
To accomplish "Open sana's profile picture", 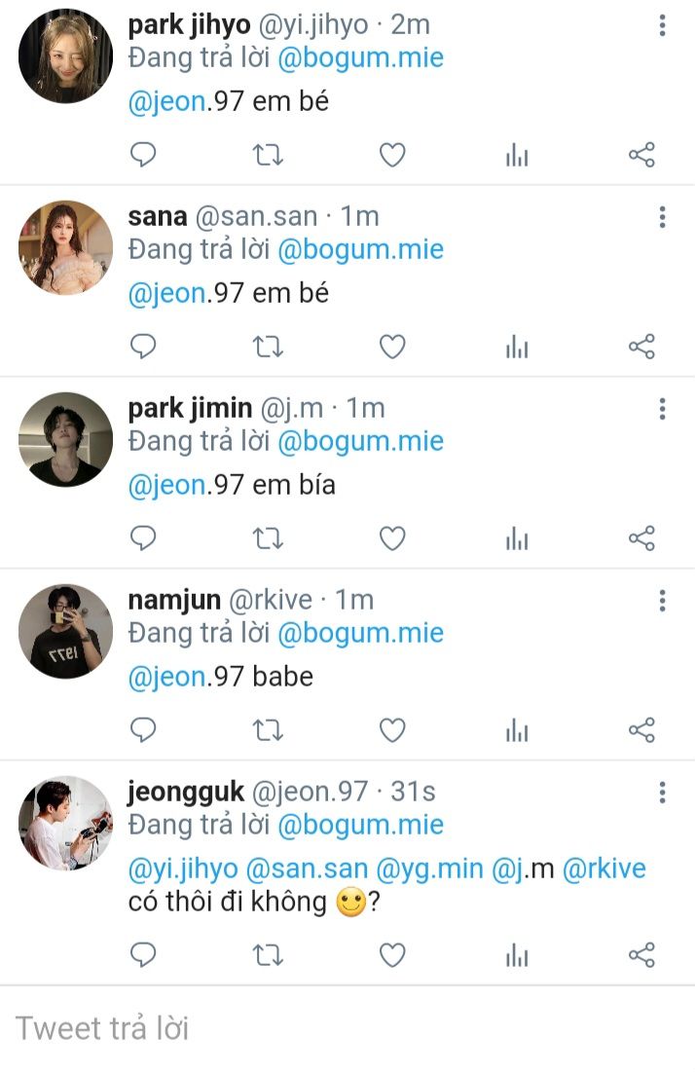I will [65, 247].
